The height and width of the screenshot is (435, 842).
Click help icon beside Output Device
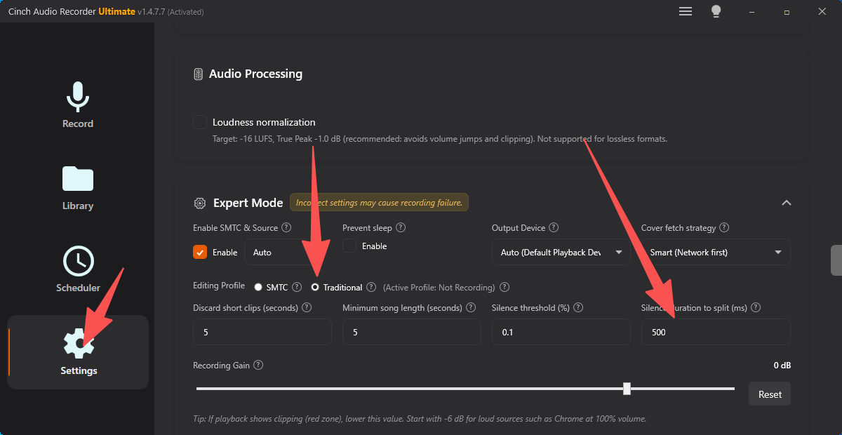click(554, 228)
